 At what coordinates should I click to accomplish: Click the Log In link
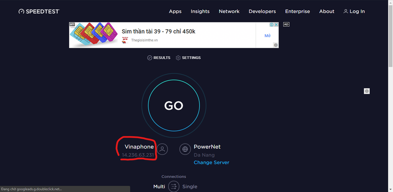354,11
